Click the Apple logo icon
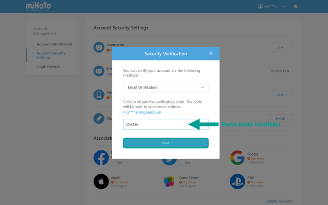This screenshot has height=205, width=328. click(101, 181)
